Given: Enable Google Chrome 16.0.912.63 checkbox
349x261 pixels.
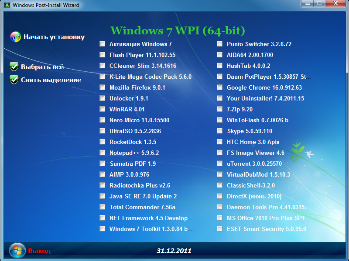Looking at the screenshot, I should 220,87.
